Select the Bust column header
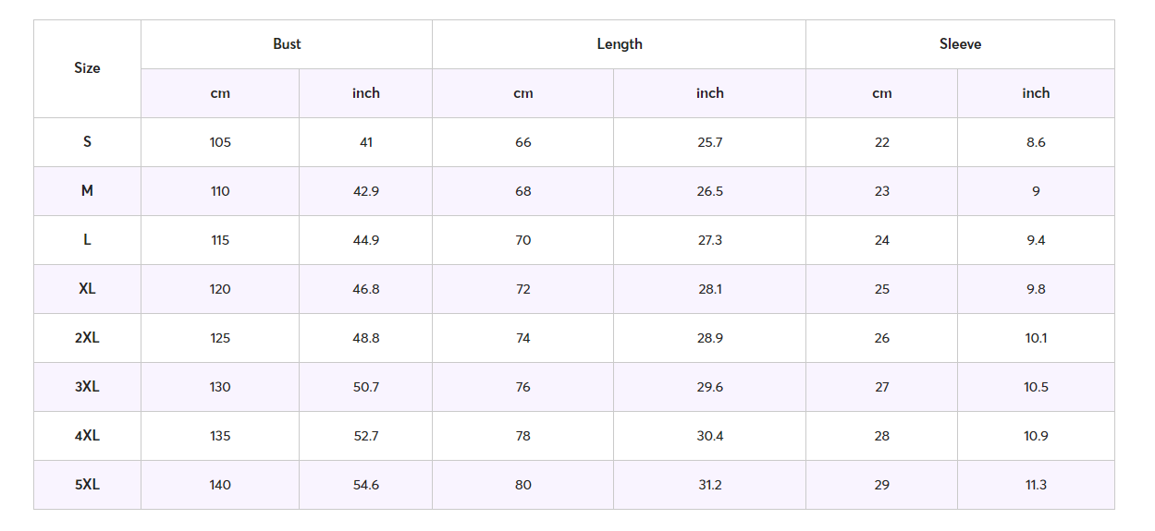Image resolution: width=1155 pixels, height=531 pixels. [x=287, y=44]
